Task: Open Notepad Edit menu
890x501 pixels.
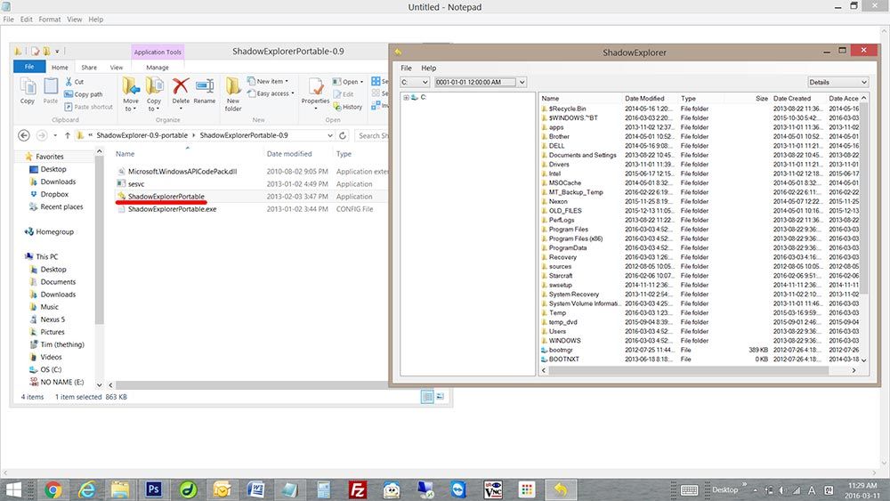Action: [26, 20]
